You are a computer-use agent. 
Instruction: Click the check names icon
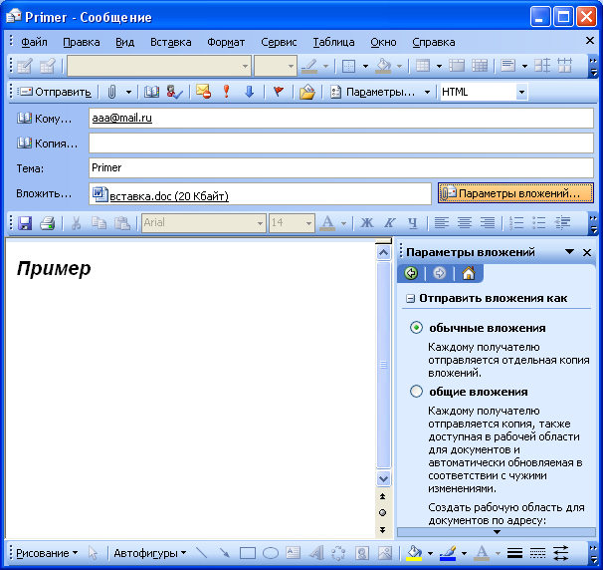174,92
